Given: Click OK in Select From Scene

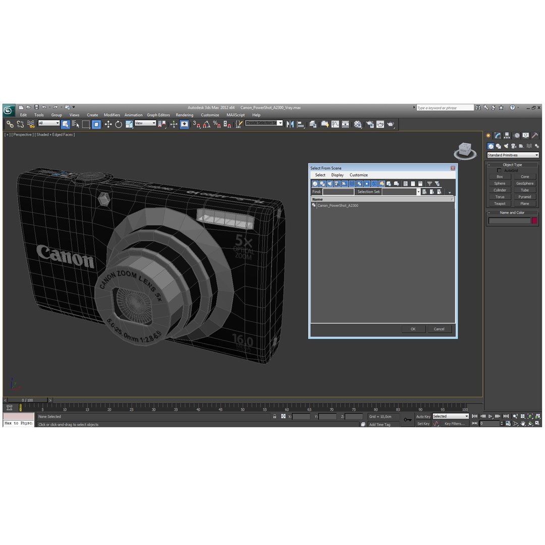Looking at the screenshot, I should coord(413,329).
